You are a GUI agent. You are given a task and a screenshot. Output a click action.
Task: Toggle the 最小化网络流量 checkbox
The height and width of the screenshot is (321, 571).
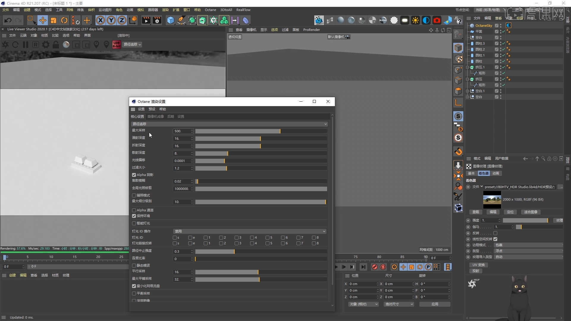(134, 286)
